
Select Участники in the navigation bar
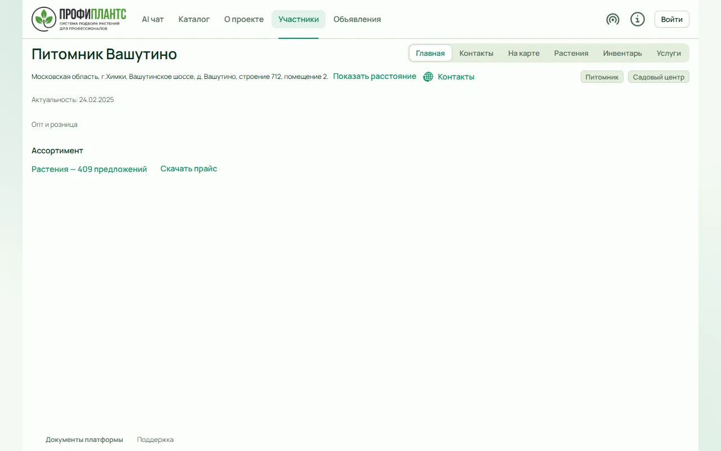(x=299, y=19)
